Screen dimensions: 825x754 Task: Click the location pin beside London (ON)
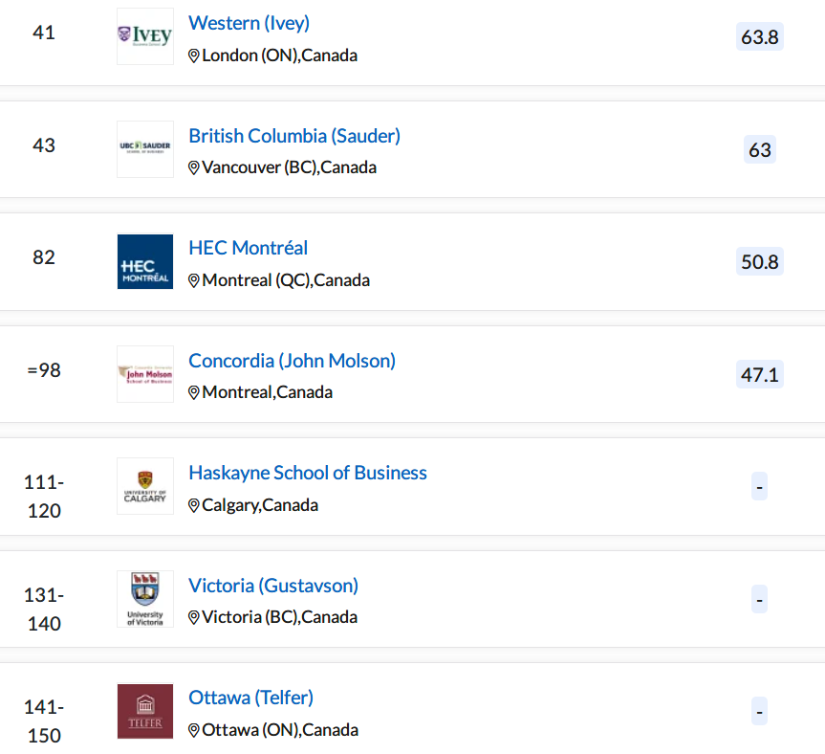click(194, 55)
